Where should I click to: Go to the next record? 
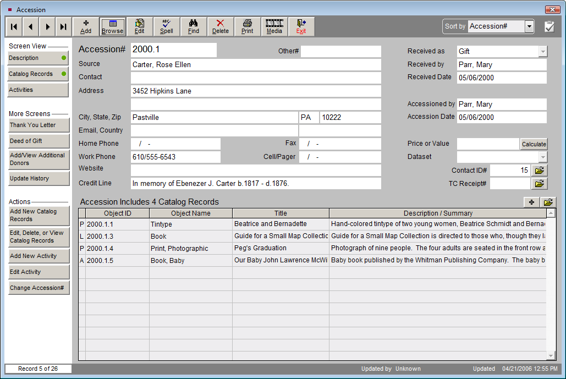(48, 26)
